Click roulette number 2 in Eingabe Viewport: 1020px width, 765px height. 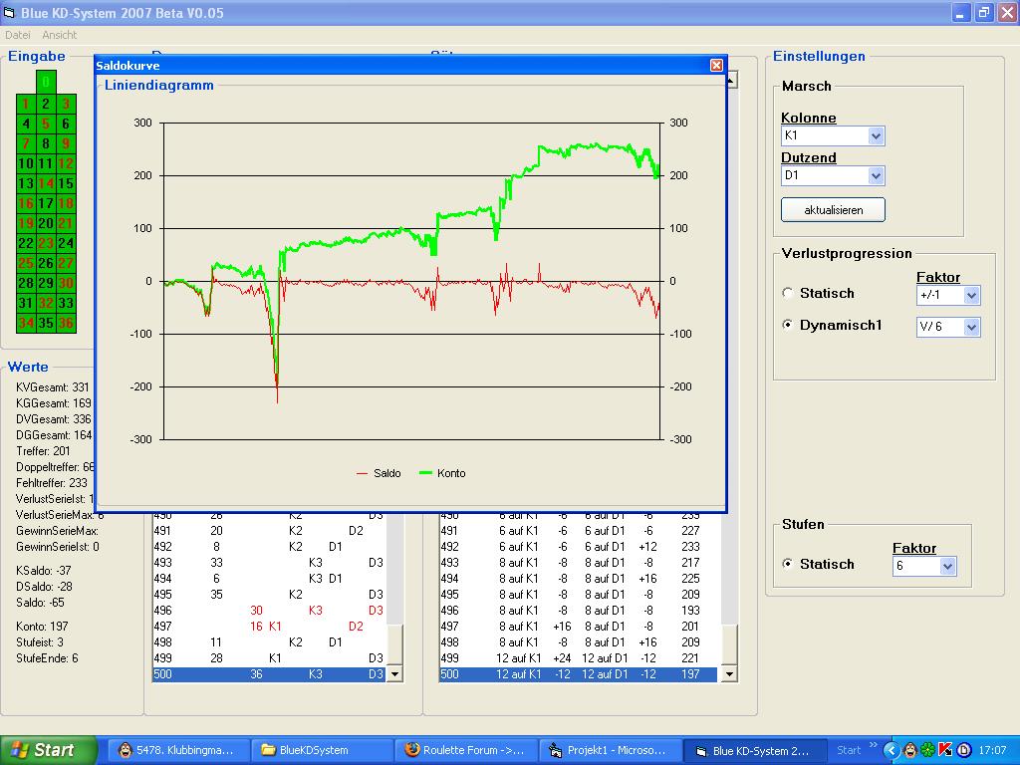[46, 104]
